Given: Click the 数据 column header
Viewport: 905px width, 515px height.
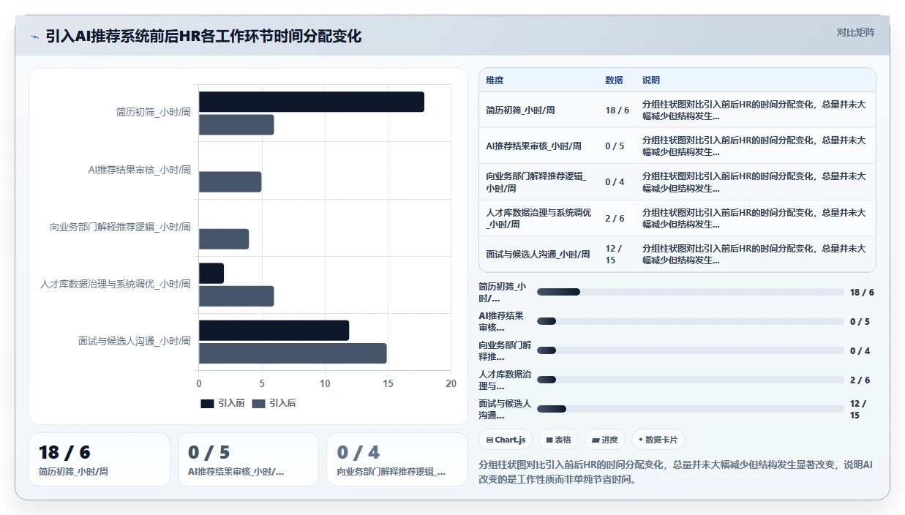Looking at the screenshot, I should click(614, 80).
